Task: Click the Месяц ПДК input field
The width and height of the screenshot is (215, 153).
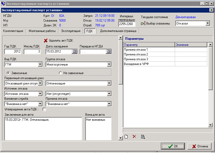Action: [32, 51]
